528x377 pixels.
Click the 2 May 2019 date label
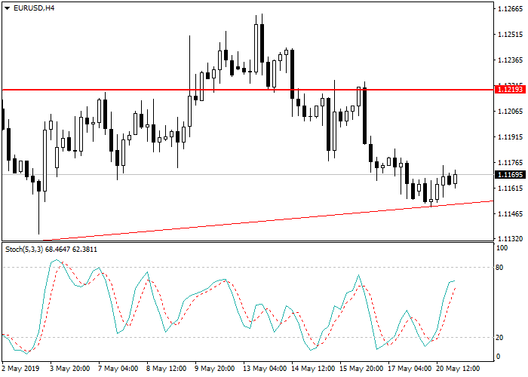pos(19,369)
